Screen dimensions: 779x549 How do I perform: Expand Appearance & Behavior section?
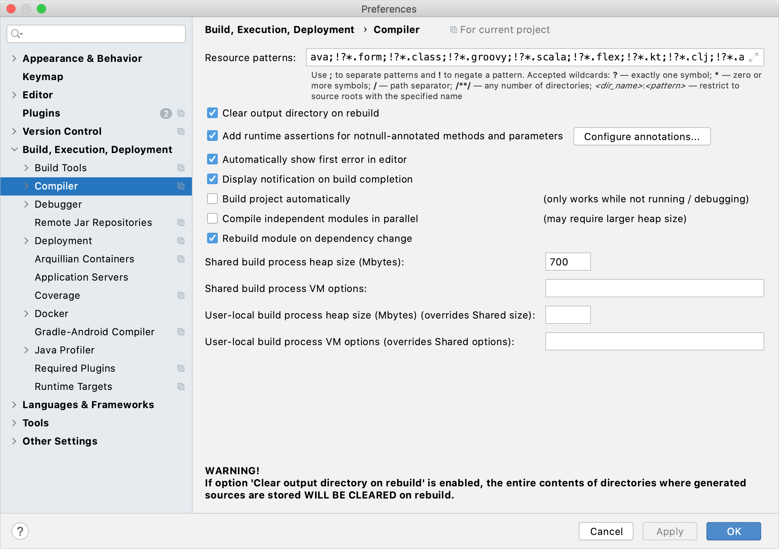click(14, 58)
